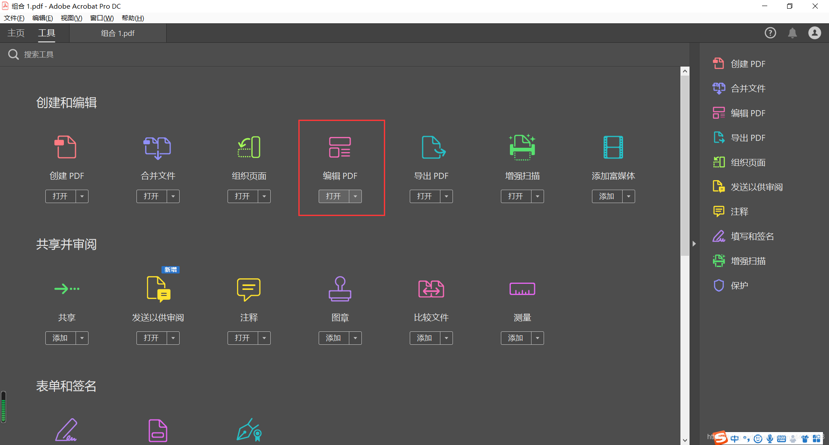Select 创建 PDF in right sidebar
The height and width of the screenshot is (445, 829).
[739, 64]
